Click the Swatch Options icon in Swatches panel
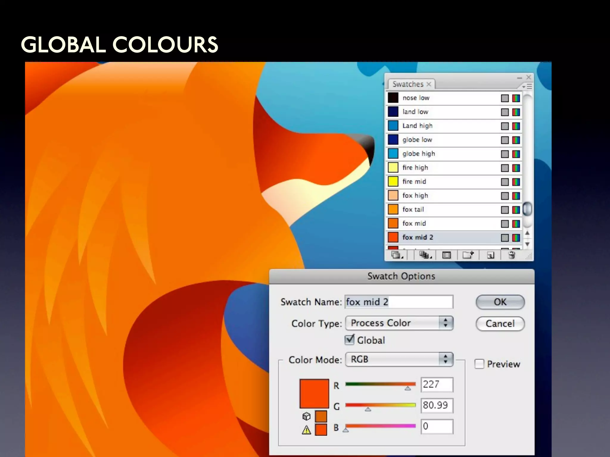This screenshot has height=457, width=610. tap(446, 255)
